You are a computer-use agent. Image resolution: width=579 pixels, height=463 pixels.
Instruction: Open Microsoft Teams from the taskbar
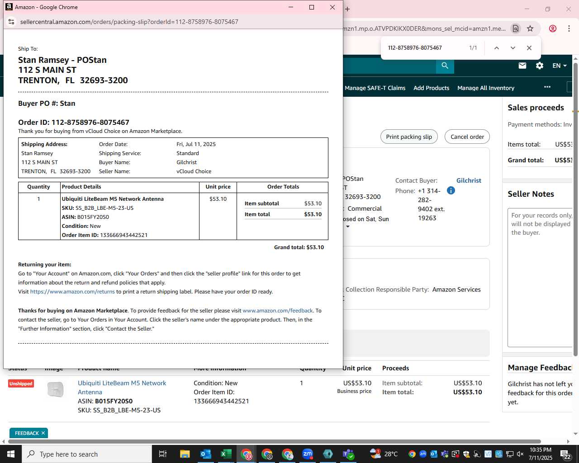348,454
